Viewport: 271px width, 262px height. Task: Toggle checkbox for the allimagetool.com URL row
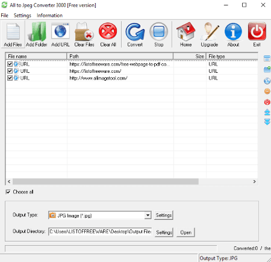coord(10,78)
